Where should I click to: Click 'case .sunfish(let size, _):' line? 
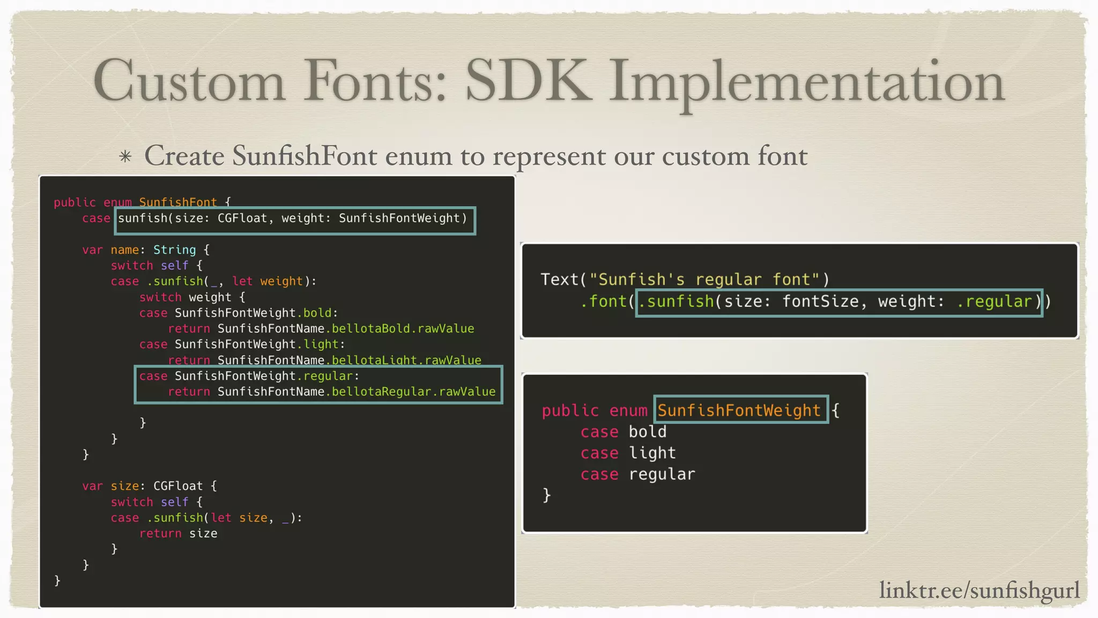tap(206, 518)
